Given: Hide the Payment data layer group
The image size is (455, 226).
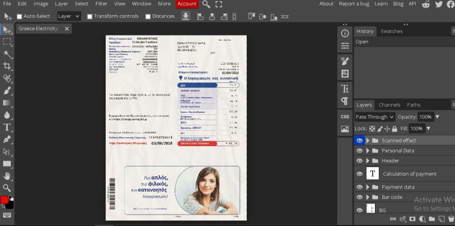Looking at the screenshot, I should pos(359,187).
